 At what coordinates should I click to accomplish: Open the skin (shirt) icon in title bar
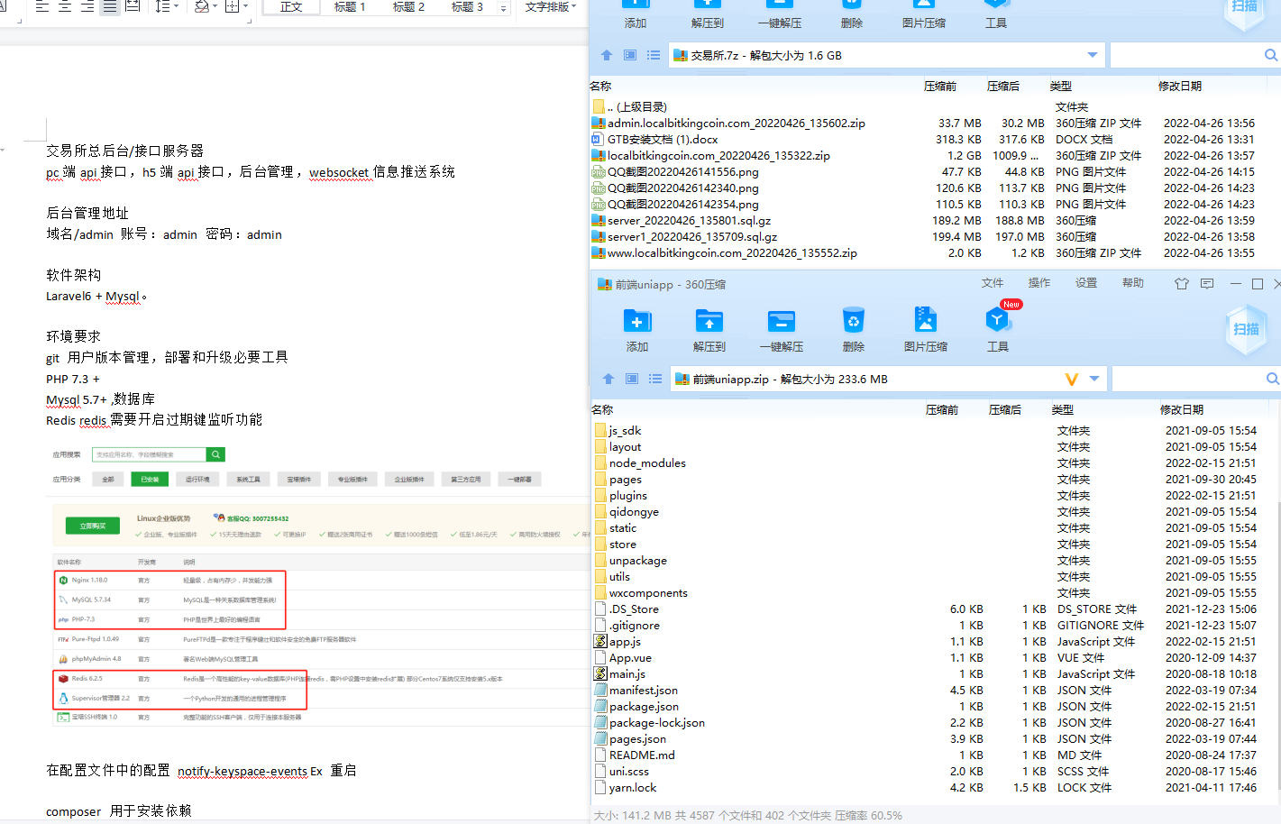click(1181, 284)
